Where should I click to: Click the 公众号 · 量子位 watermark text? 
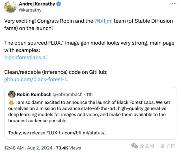[157, 146]
